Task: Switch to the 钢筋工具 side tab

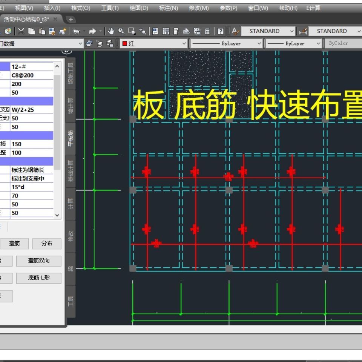Action: pyautogui.click(x=71, y=73)
